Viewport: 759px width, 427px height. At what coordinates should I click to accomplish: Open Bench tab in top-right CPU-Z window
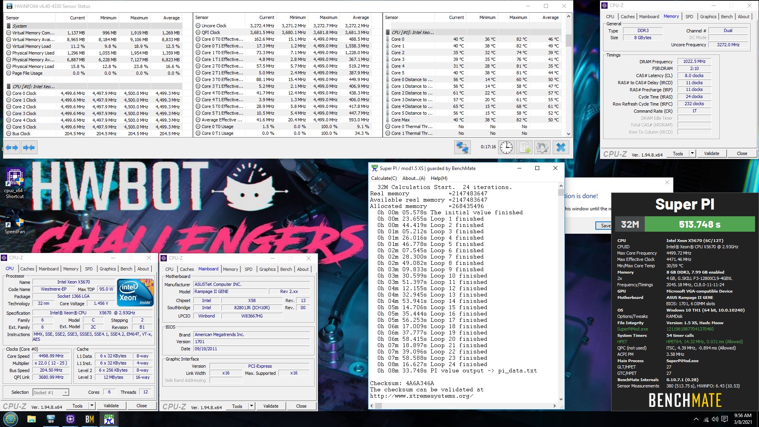(x=727, y=17)
